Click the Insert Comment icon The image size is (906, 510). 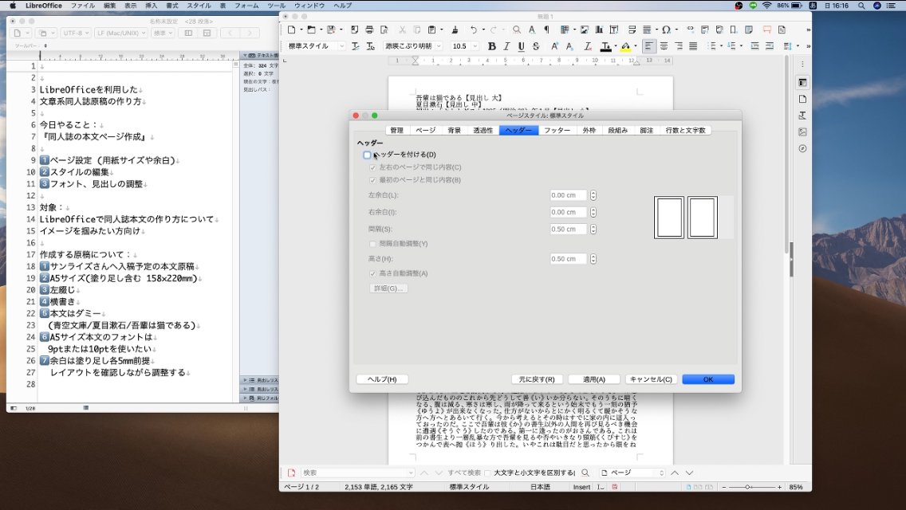[766, 29]
